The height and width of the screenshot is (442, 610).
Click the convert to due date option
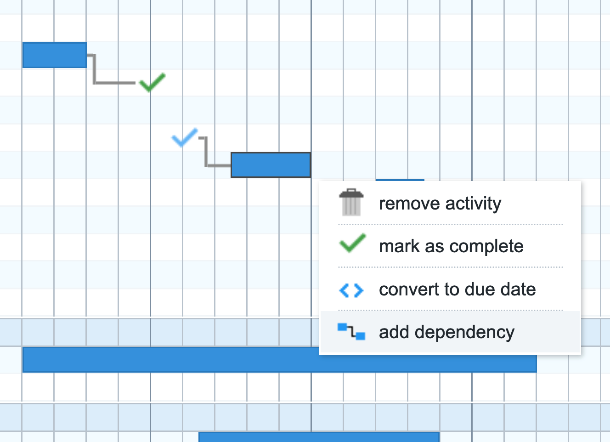(457, 289)
